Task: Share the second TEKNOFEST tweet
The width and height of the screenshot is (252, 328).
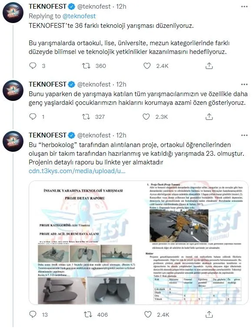Action: [209, 117]
